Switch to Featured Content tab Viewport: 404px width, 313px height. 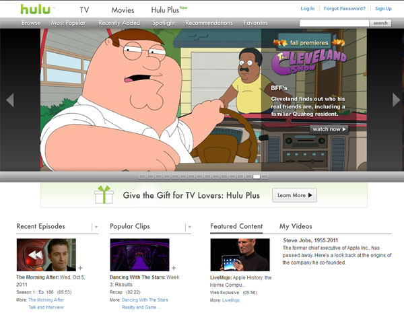236,226
